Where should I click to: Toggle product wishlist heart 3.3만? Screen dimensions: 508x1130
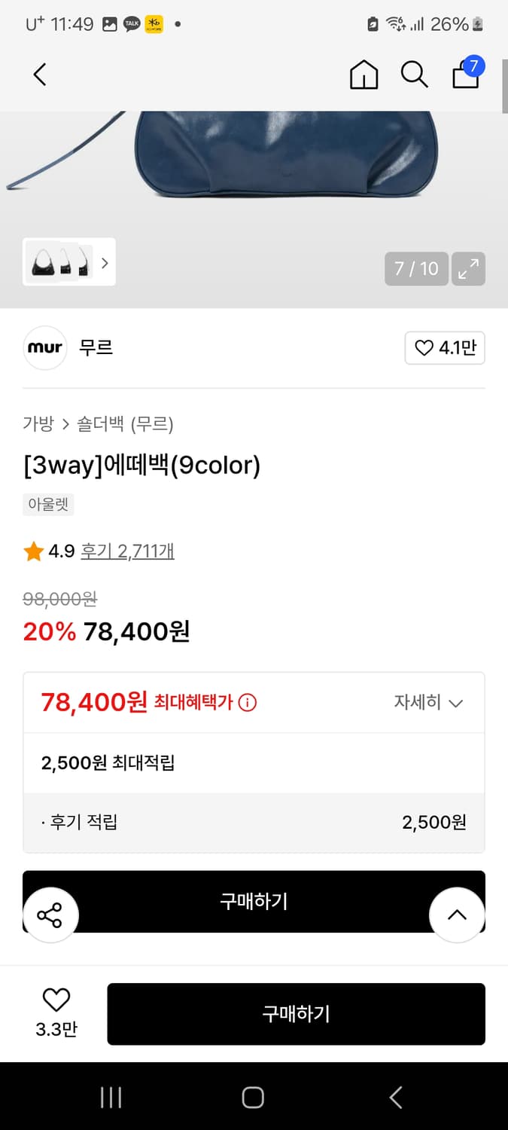coord(56,1012)
